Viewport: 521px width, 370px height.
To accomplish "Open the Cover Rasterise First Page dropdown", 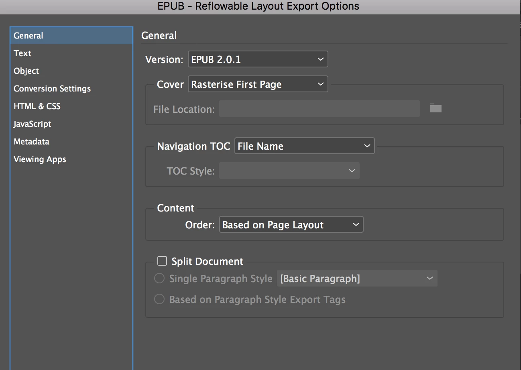I will click(258, 84).
